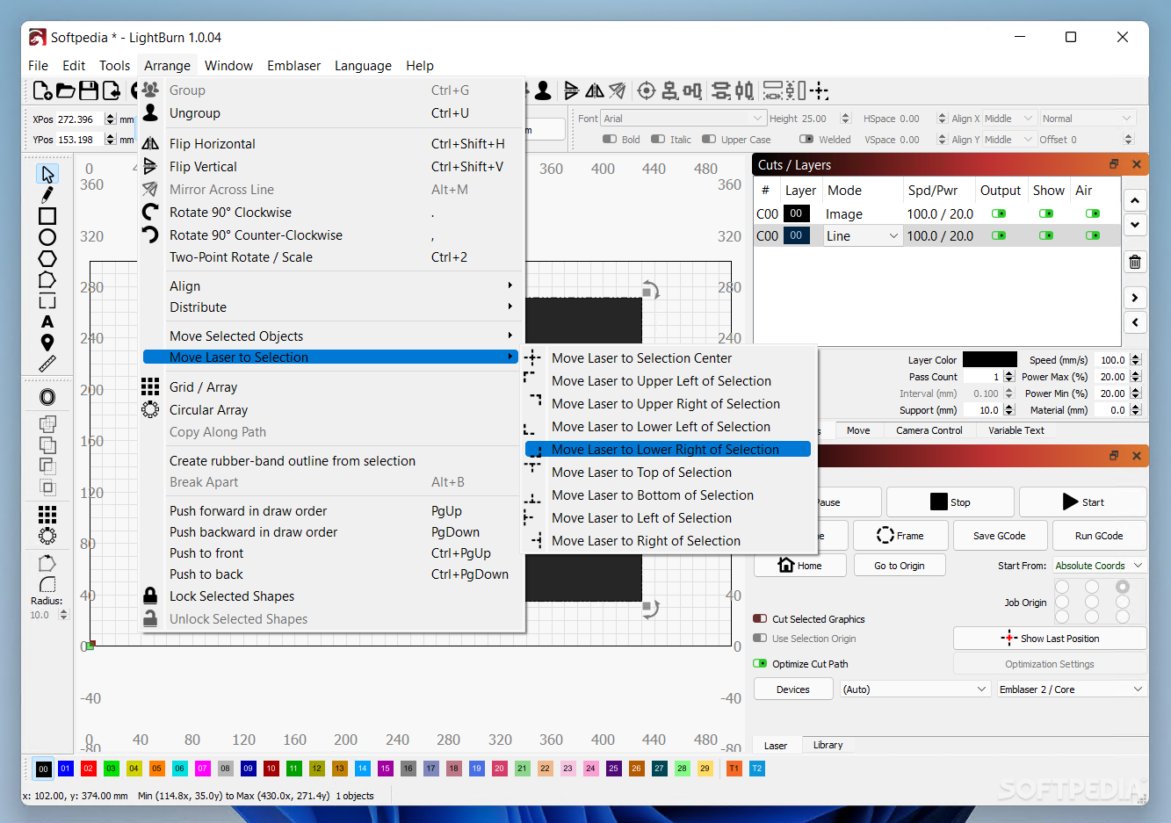Select the Draw Lines pencil tool
This screenshot has width=1171, height=823.
tap(47, 195)
